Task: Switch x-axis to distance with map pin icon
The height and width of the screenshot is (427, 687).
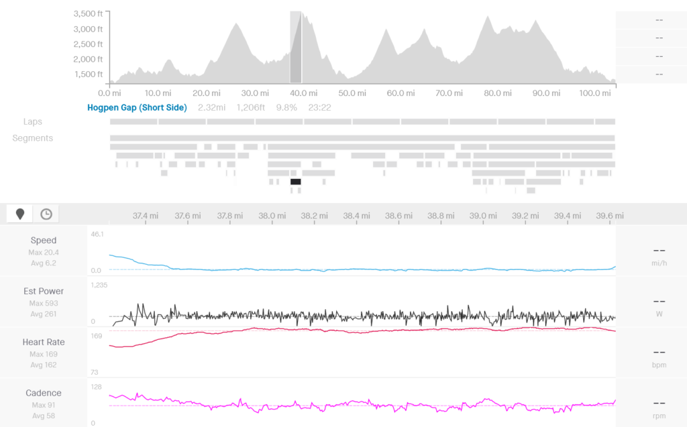Action: (20, 214)
